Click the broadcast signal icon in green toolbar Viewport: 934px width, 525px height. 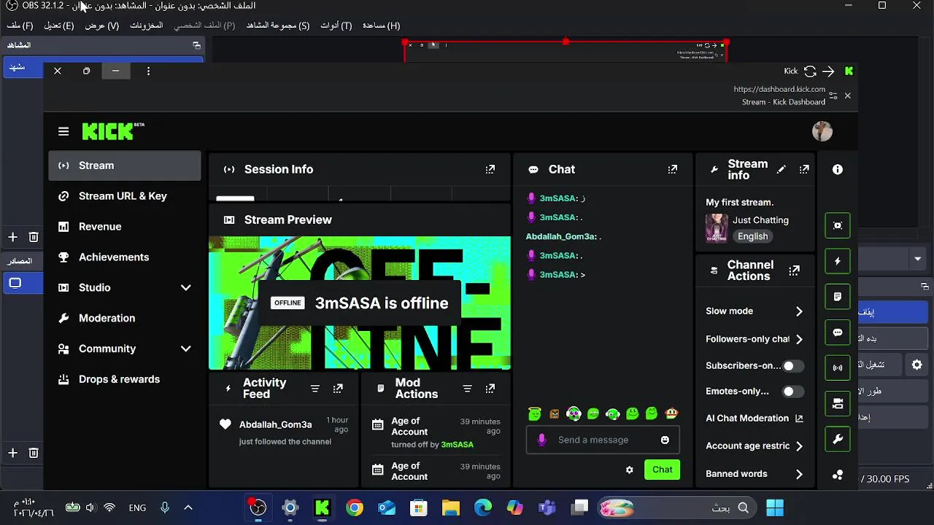[x=838, y=368]
